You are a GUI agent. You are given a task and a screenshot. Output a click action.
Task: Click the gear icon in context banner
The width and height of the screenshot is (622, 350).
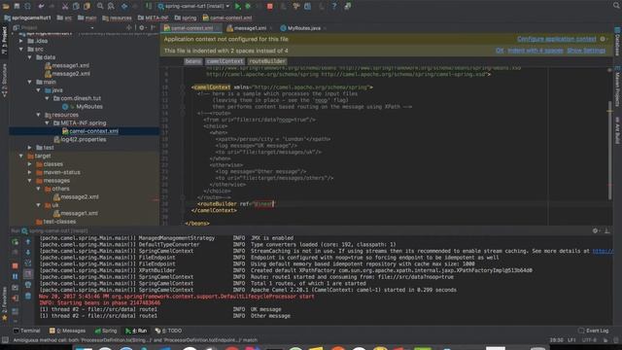tap(603, 39)
